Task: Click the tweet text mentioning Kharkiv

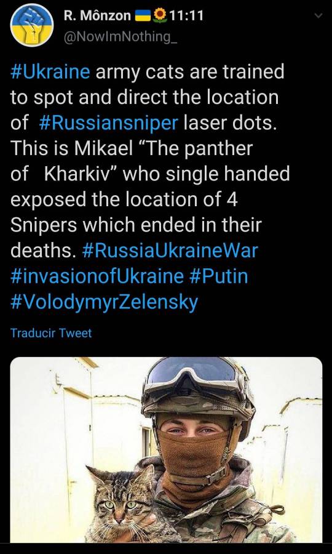Action: point(150,174)
